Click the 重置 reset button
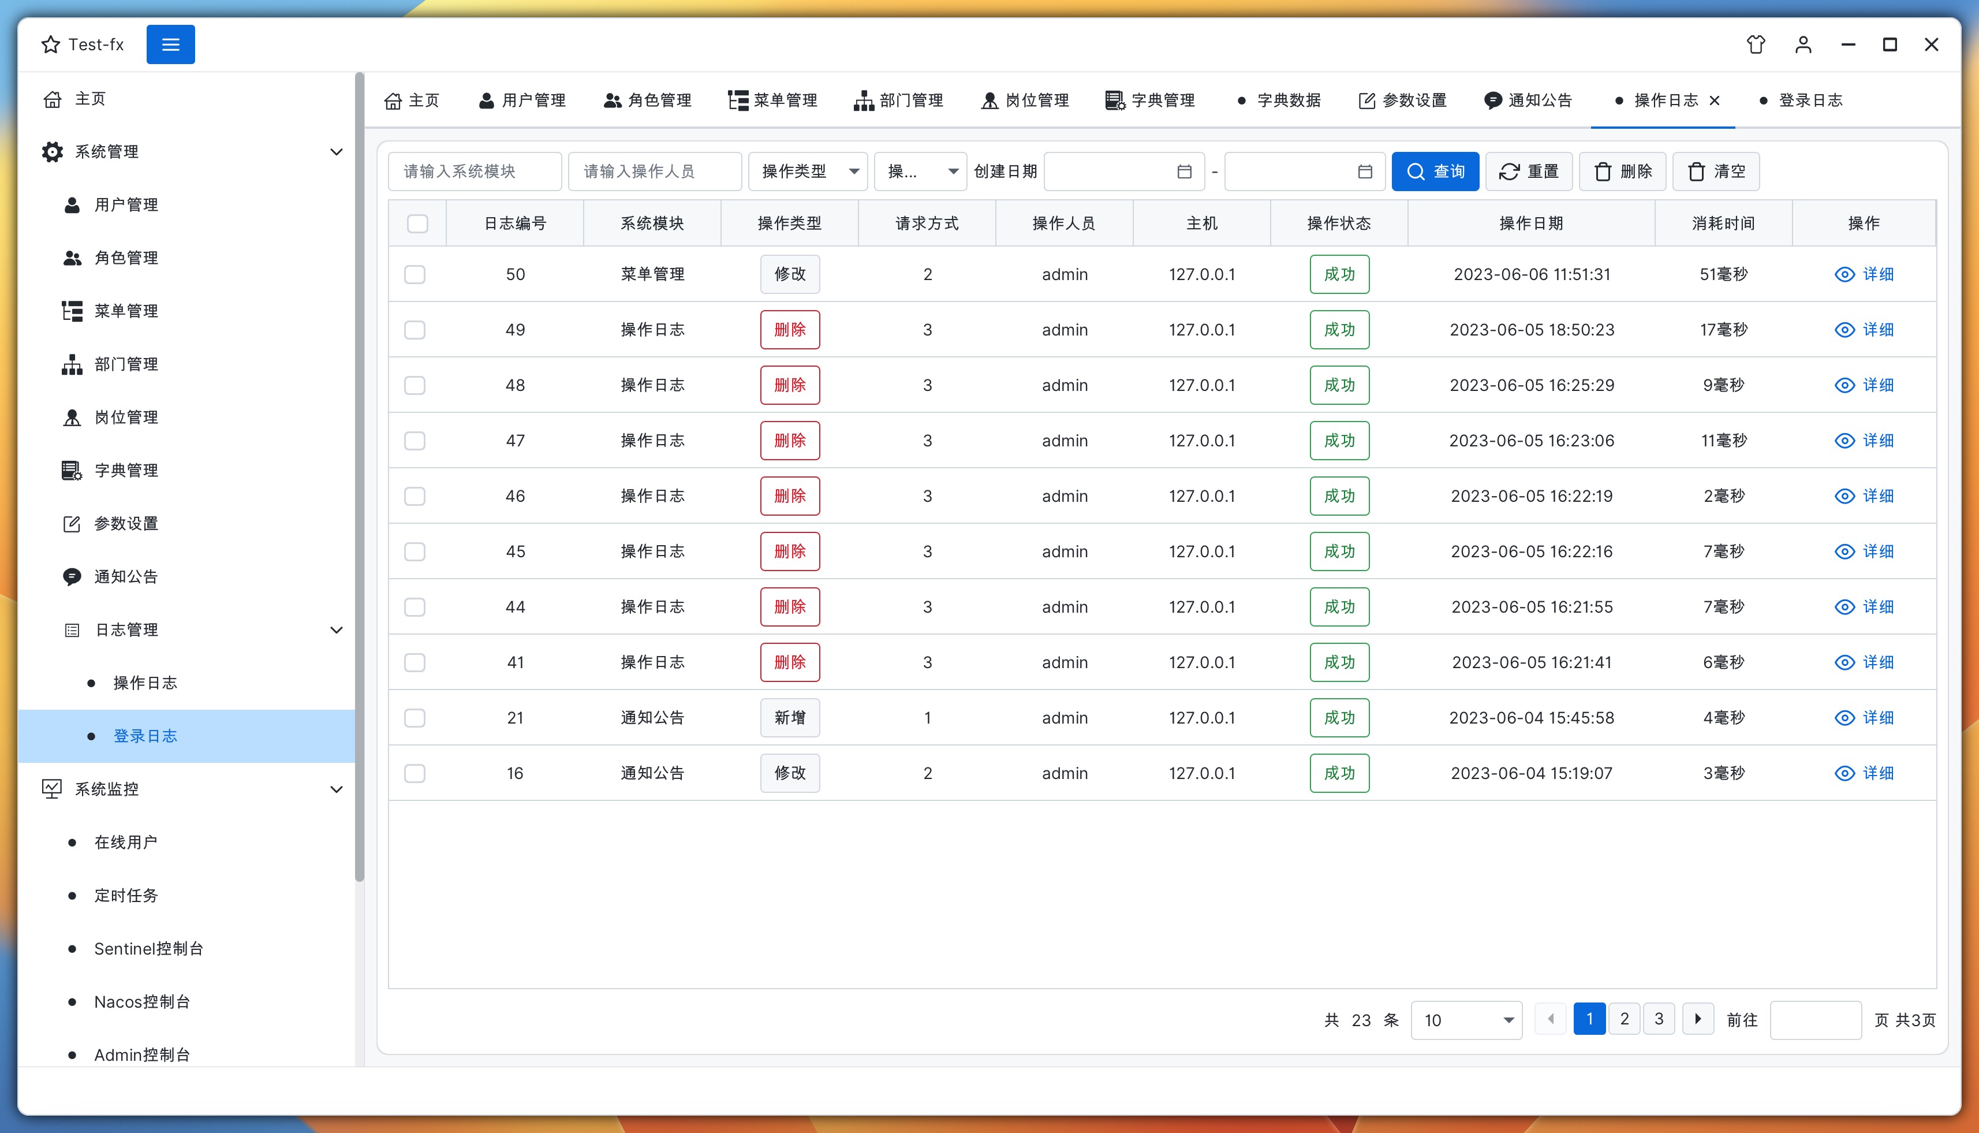1979x1133 pixels. pos(1529,171)
